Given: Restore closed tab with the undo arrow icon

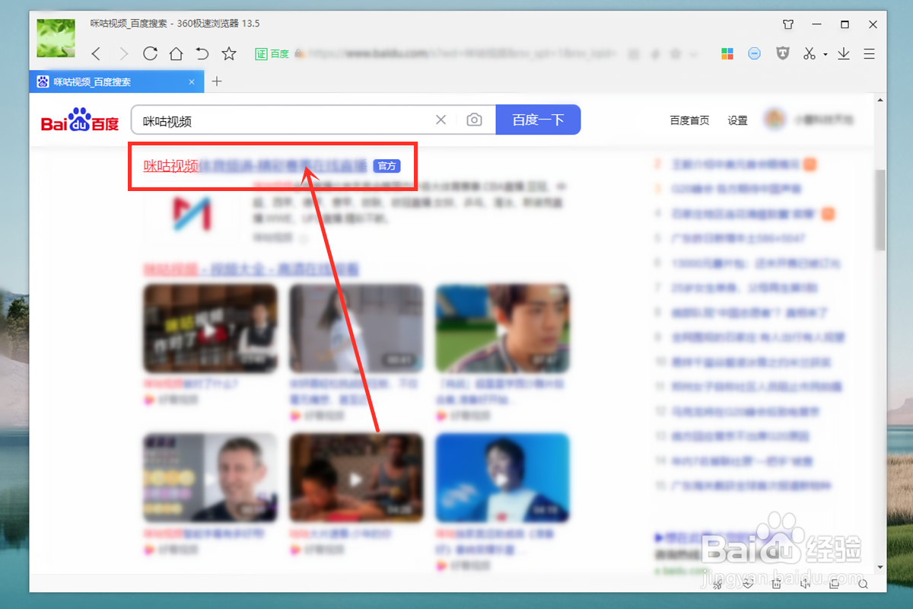Looking at the screenshot, I should [202, 53].
